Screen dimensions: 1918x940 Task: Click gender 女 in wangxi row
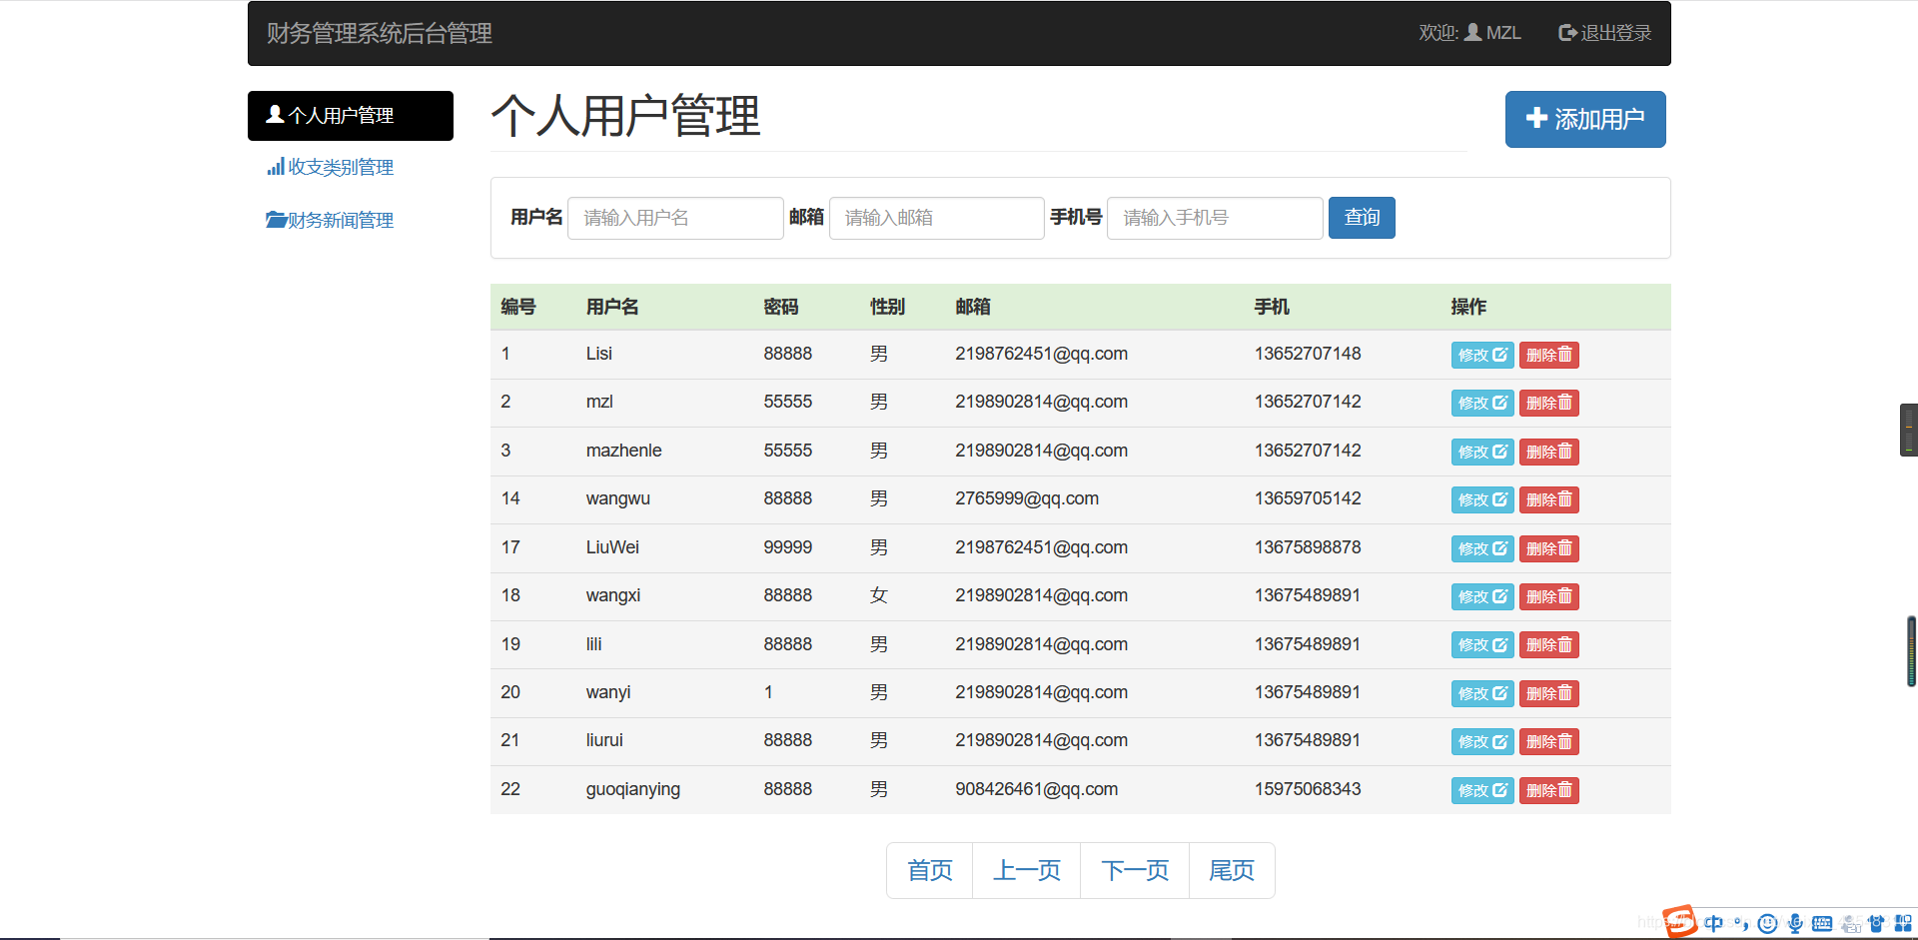pos(879,595)
